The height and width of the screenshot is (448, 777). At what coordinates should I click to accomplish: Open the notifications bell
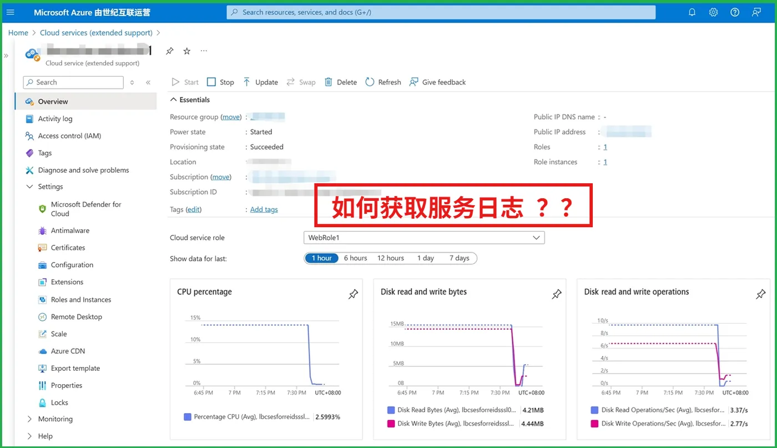[692, 12]
